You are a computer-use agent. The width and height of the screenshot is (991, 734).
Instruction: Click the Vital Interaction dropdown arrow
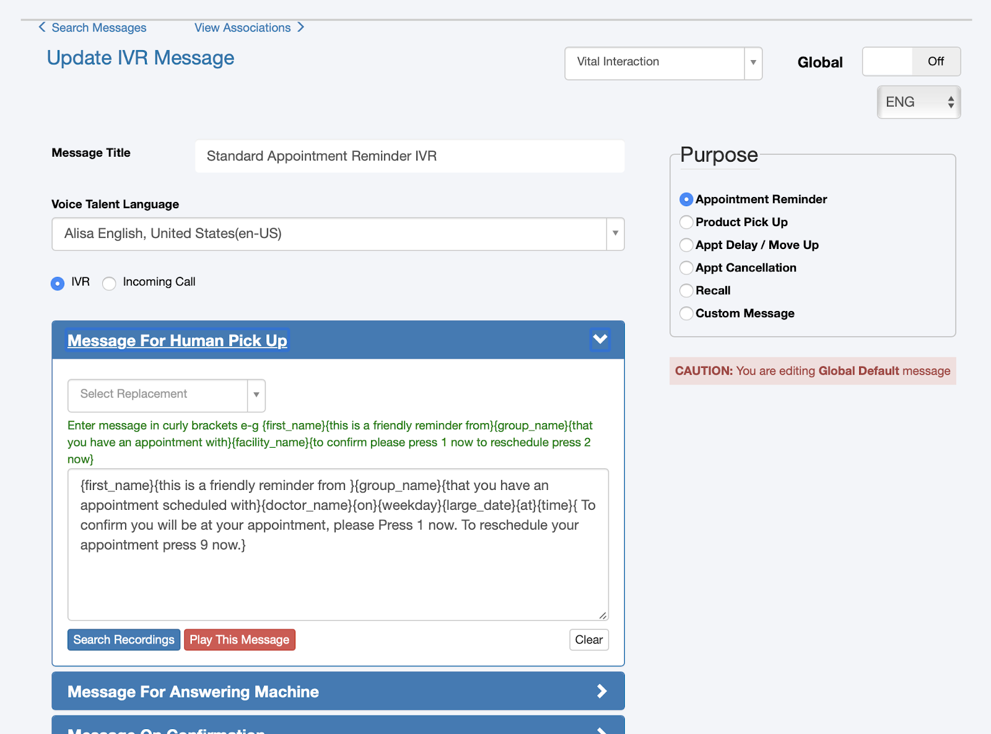tap(753, 63)
